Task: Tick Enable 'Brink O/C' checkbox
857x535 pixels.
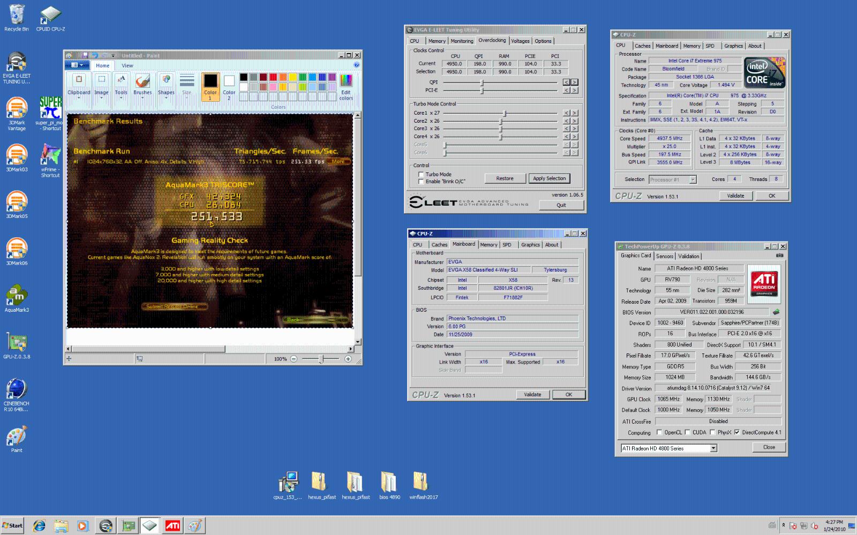Action: click(x=421, y=181)
